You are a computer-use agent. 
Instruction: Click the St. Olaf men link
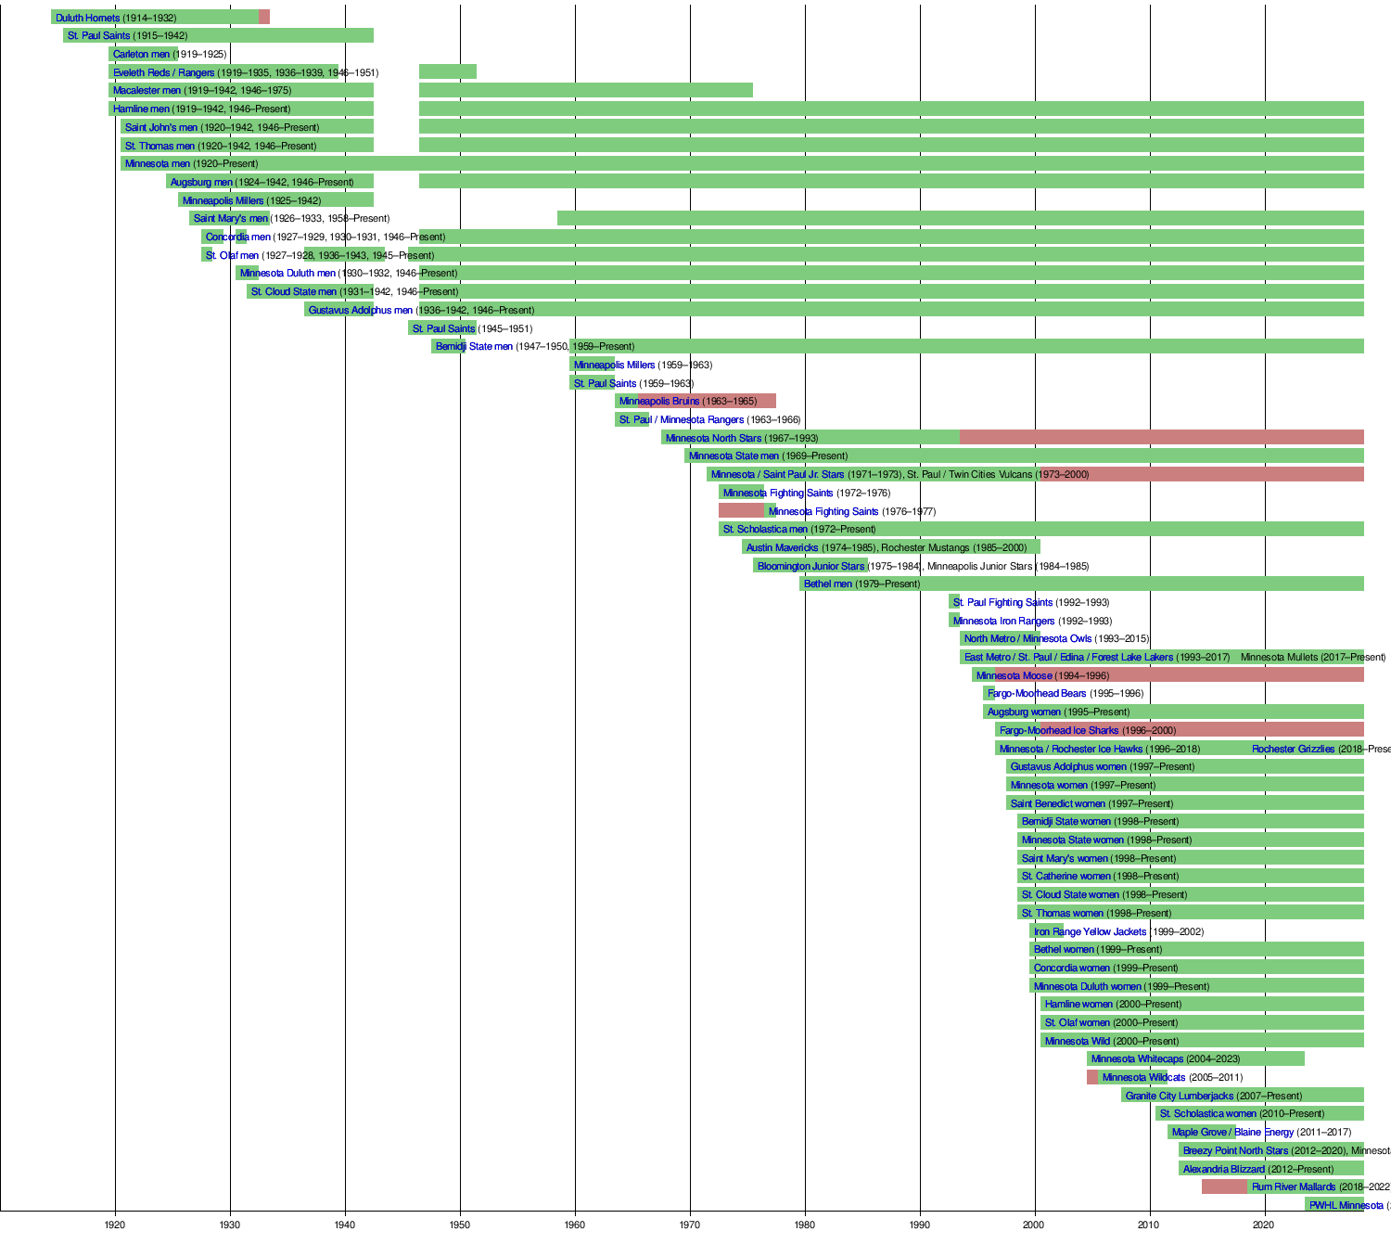[232, 255]
